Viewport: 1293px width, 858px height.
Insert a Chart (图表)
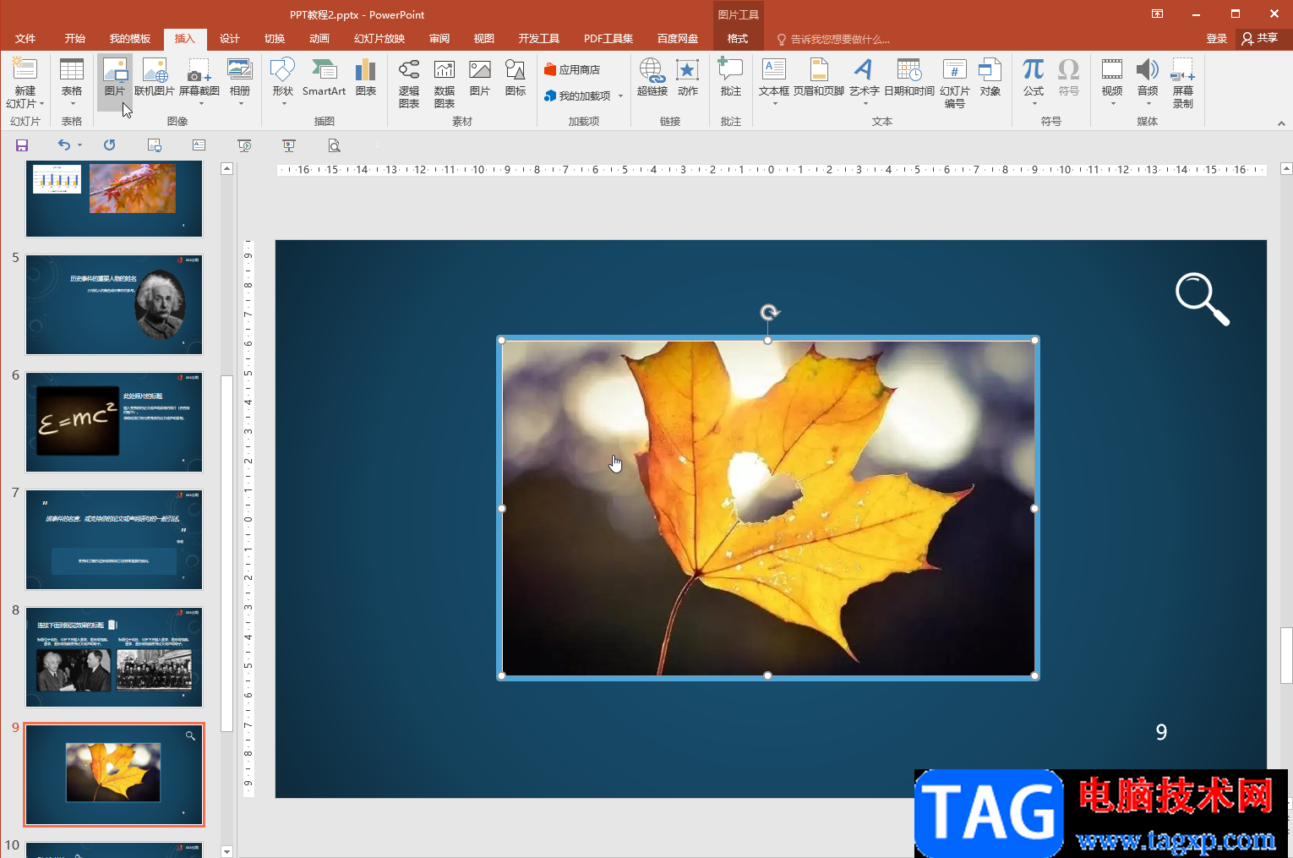coord(366,77)
